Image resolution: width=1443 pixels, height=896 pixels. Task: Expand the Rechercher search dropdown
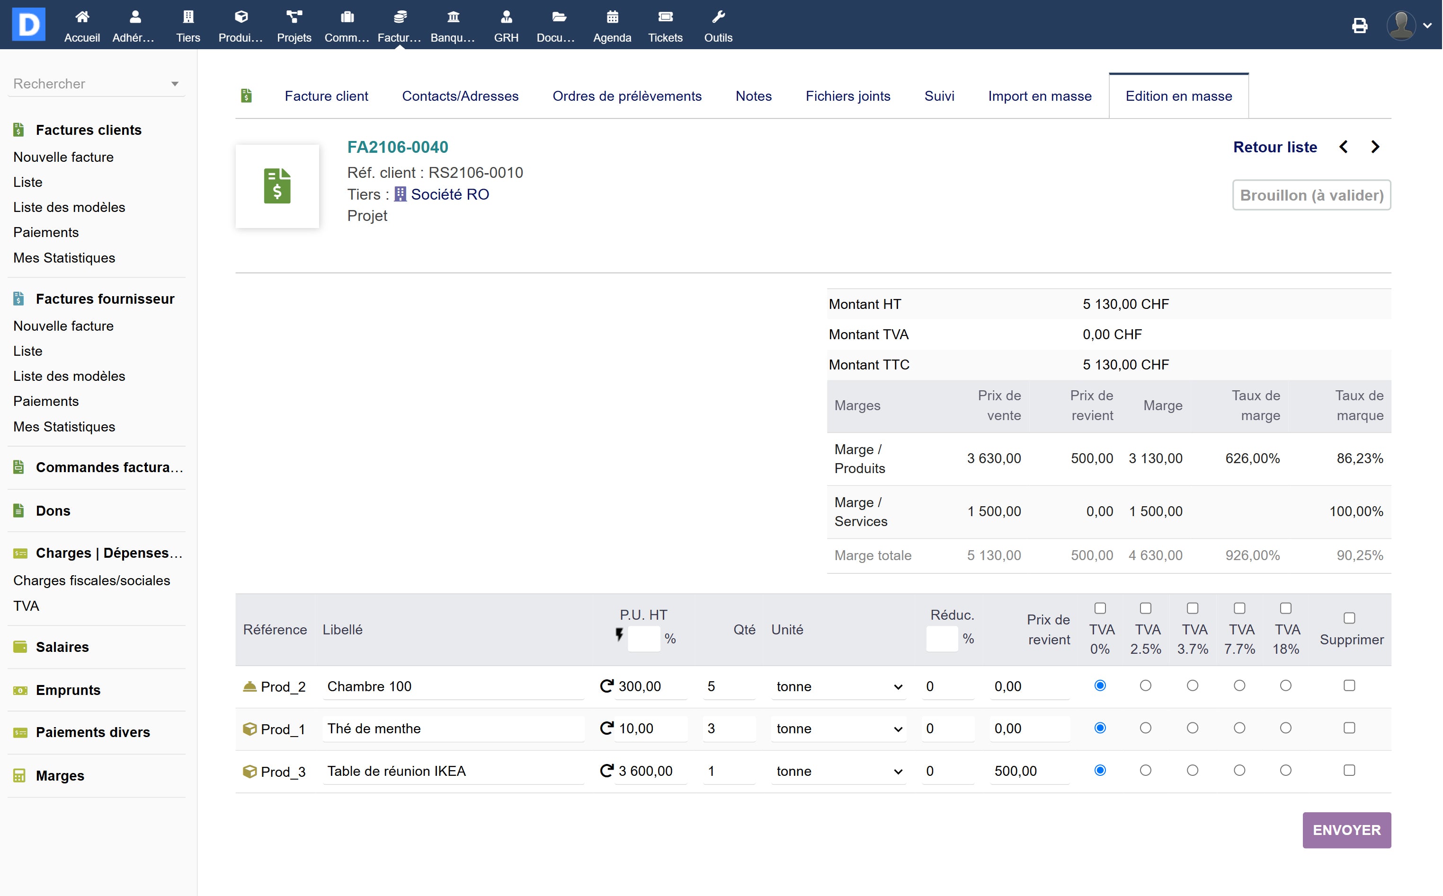pos(174,84)
